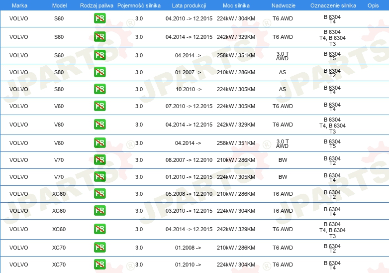Select the date cell 01.2007 ->
Viewport: 389px width, 273px height.
[x=188, y=72]
